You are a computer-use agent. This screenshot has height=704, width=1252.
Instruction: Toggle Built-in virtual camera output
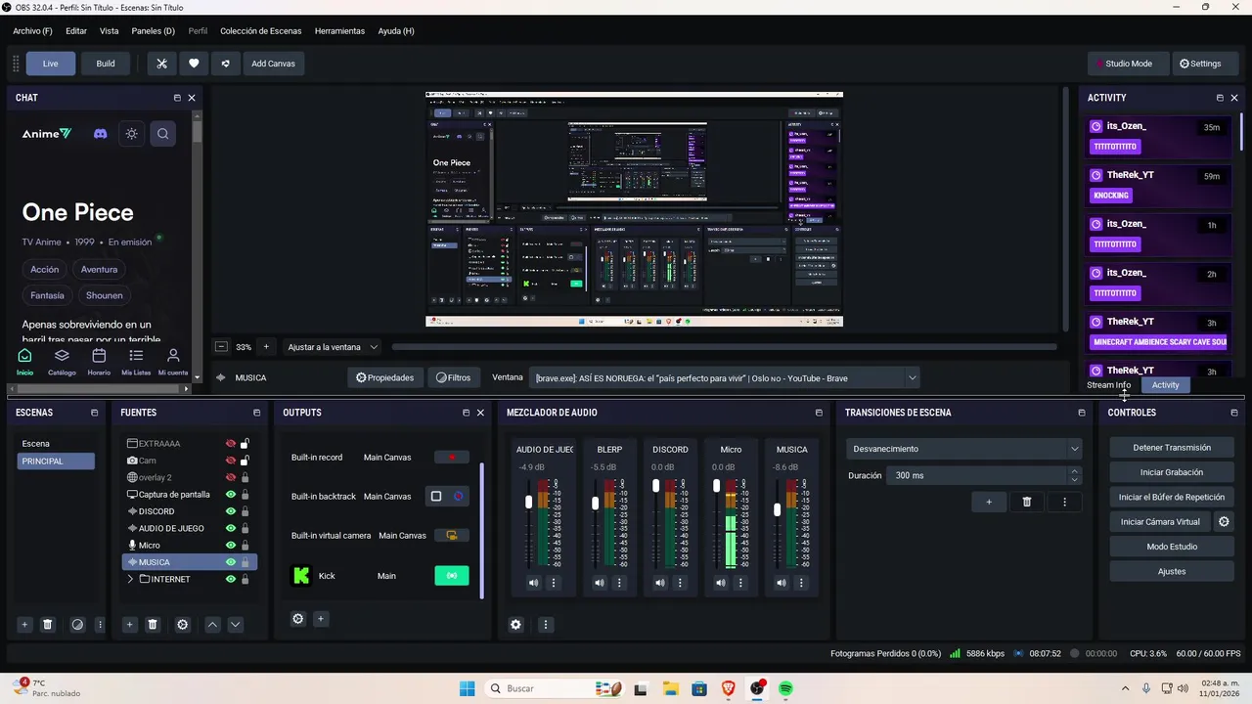pyautogui.click(x=452, y=536)
